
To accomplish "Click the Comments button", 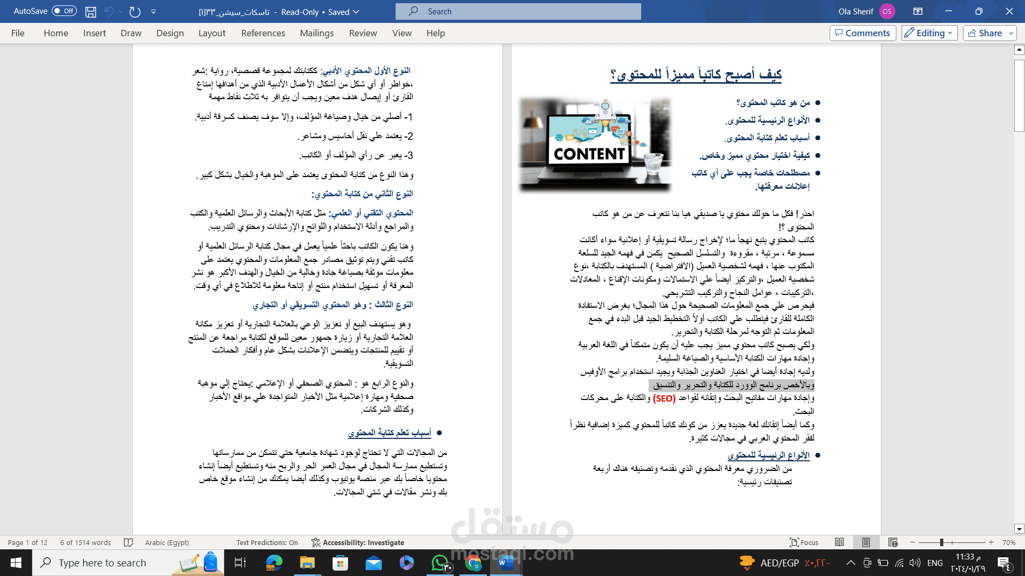I will [863, 33].
